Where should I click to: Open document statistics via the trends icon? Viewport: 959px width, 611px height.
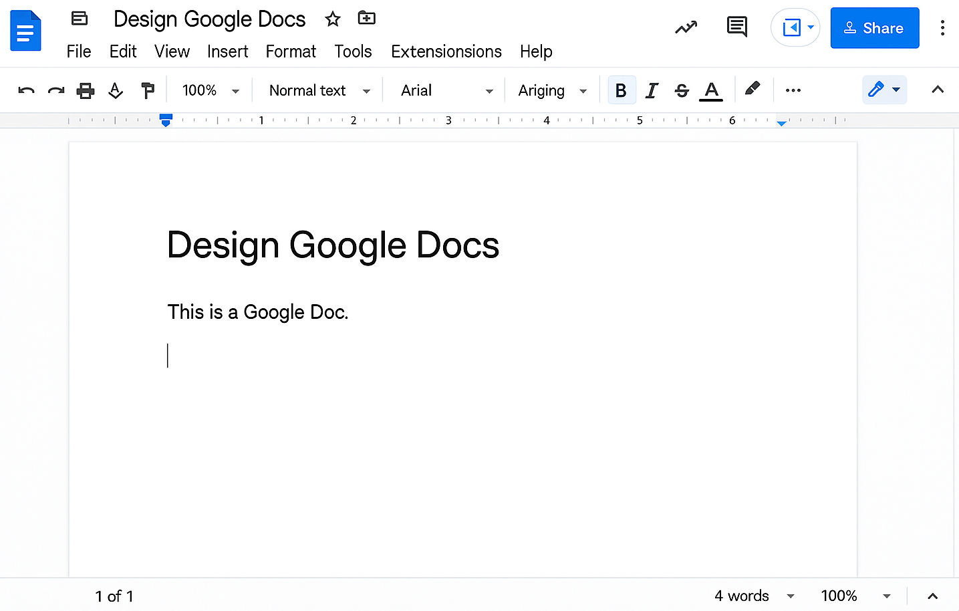click(x=686, y=27)
